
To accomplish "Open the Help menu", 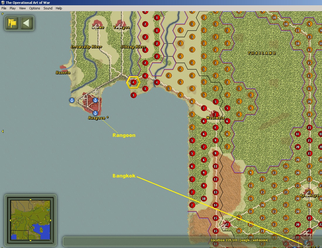I will coord(59,8).
